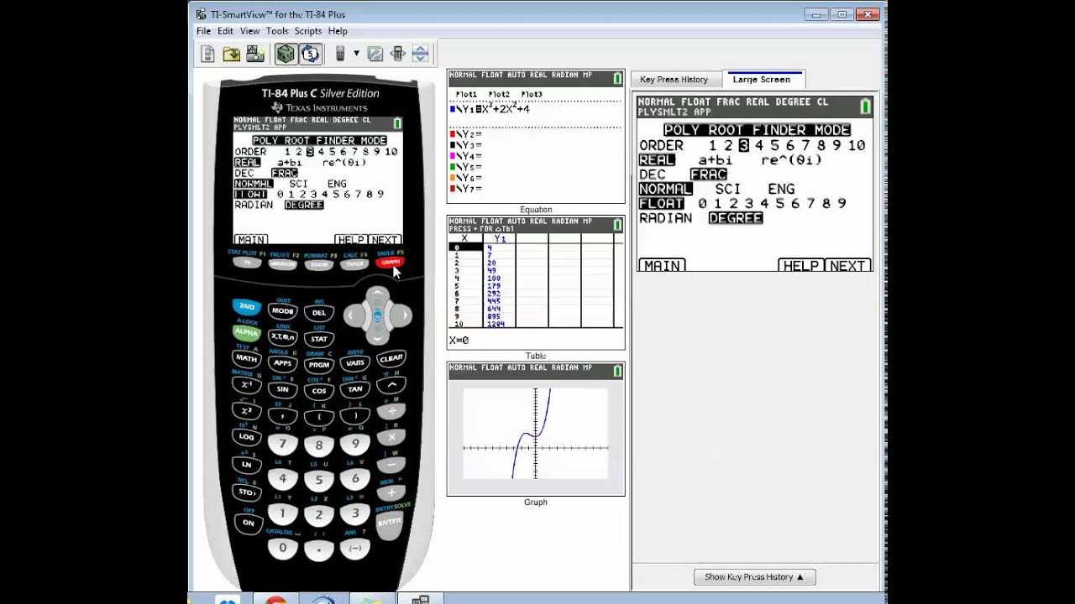Click the APPS key
This screenshot has height=604, width=1075.
[x=282, y=362]
